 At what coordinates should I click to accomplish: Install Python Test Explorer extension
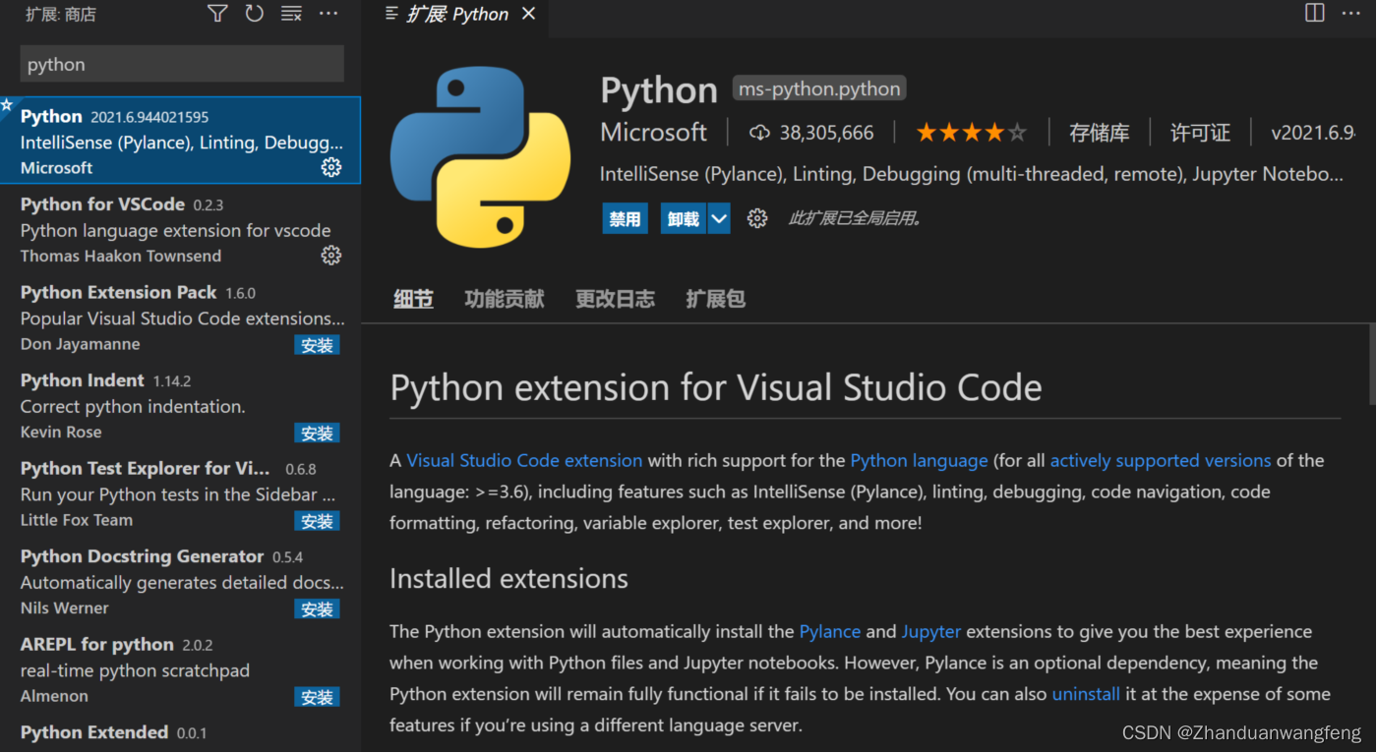point(317,521)
